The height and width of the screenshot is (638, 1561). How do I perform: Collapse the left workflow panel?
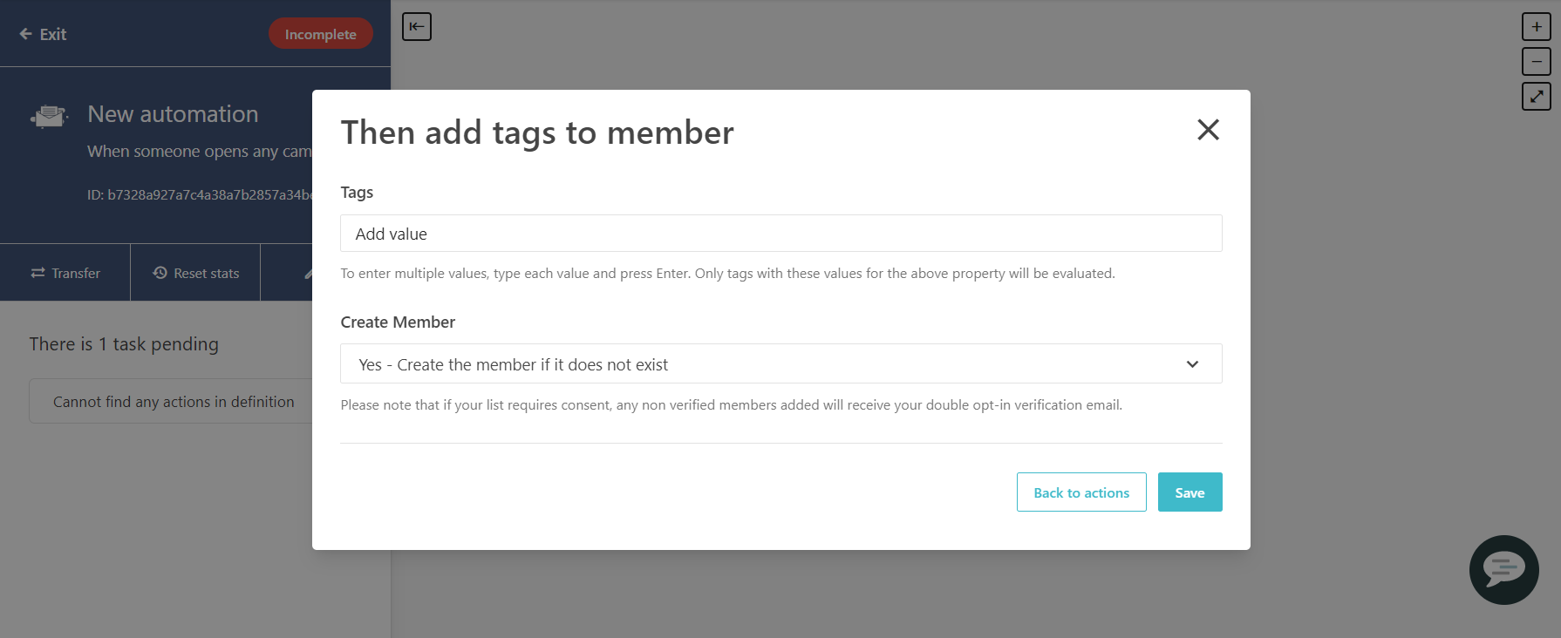click(x=416, y=26)
